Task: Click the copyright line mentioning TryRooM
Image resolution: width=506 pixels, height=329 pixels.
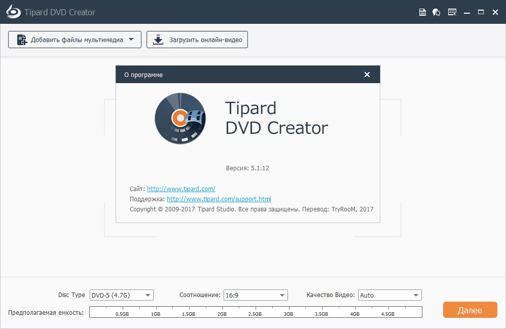Action: [251, 209]
